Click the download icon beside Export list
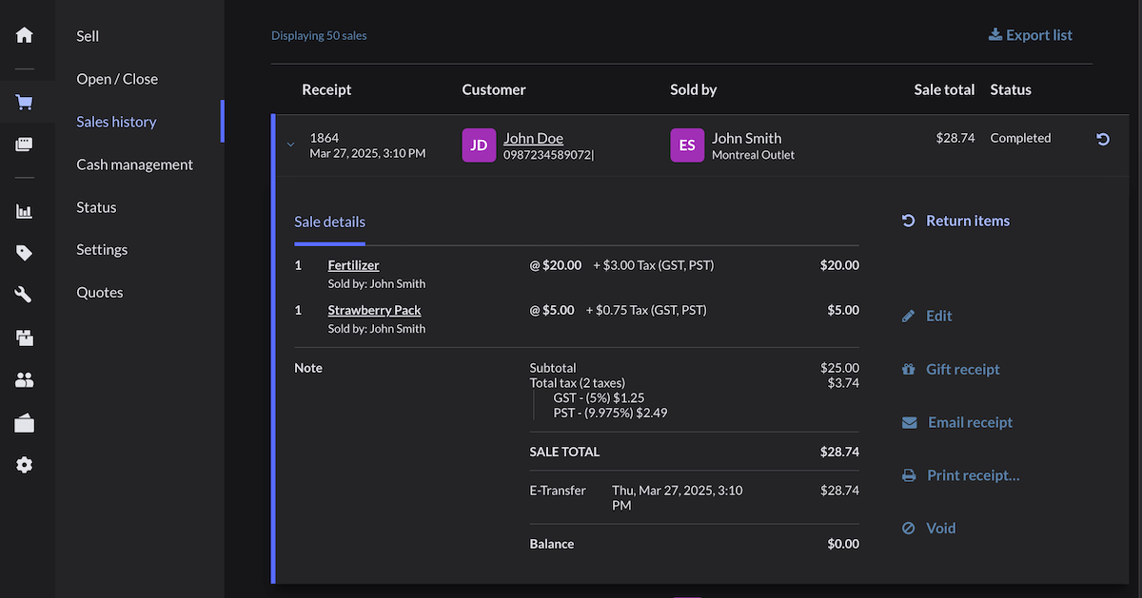Image resolution: width=1142 pixels, height=598 pixels. pyautogui.click(x=994, y=35)
